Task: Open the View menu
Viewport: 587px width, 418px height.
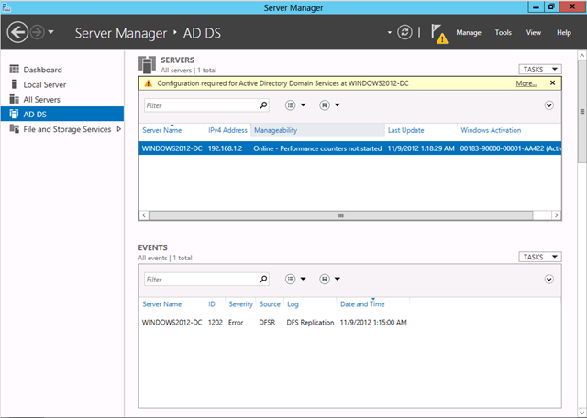Action: coord(534,33)
